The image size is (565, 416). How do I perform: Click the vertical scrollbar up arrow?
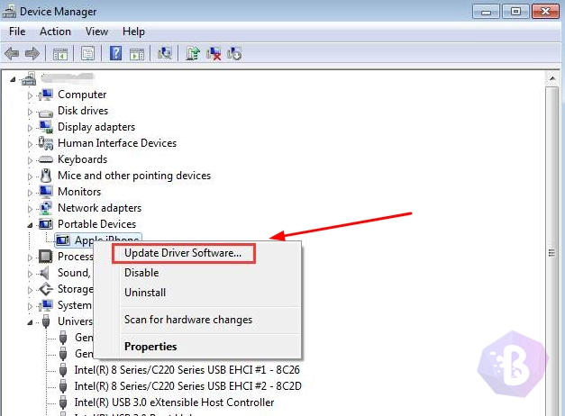point(552,78)
